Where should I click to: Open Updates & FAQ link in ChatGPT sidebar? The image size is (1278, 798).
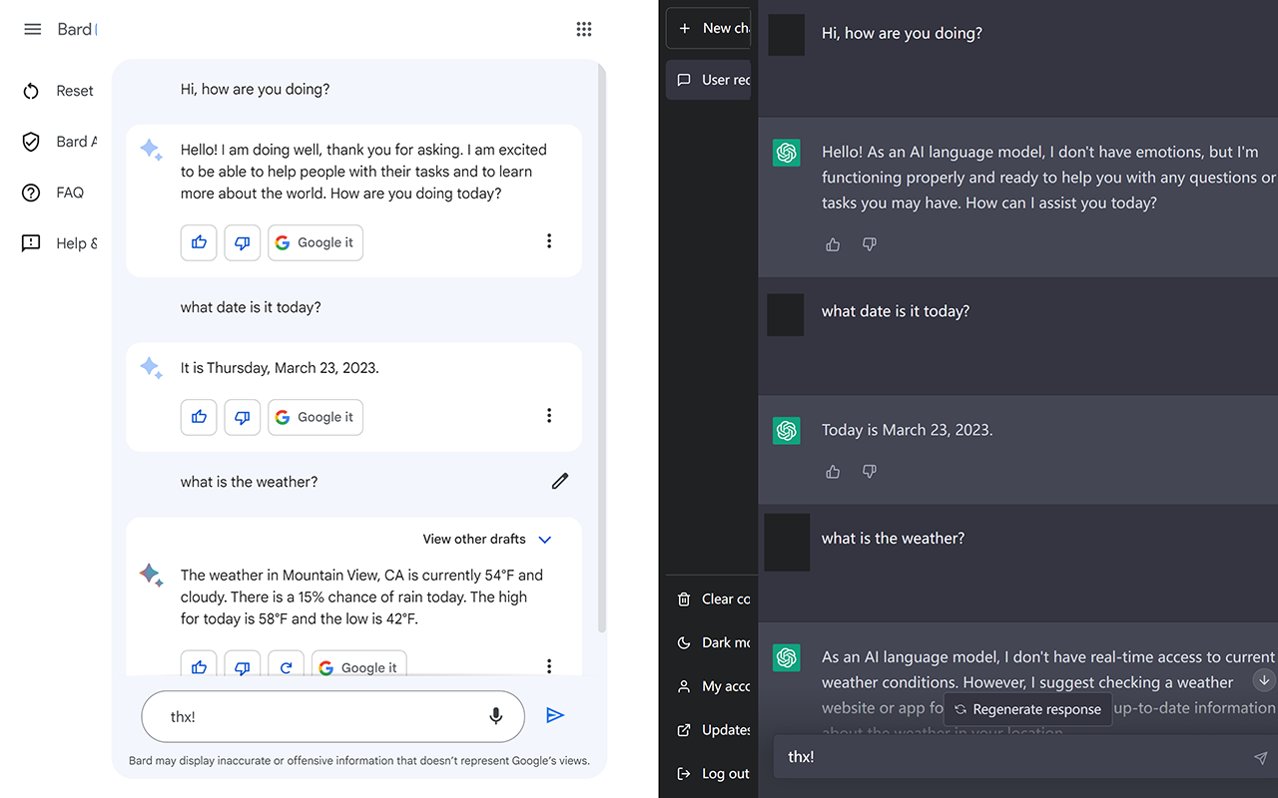click(712, 729)
